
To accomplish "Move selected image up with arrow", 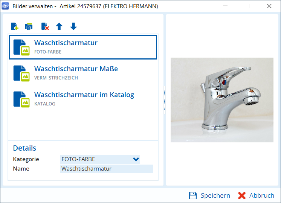I will [59, 26].
